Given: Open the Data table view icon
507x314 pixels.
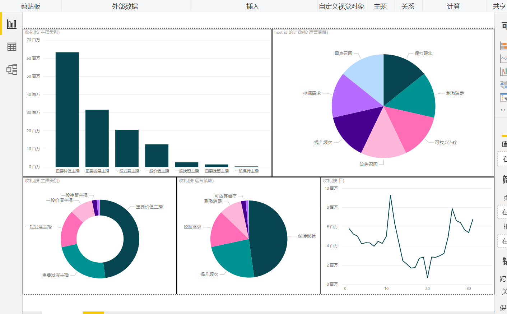Looking at the screenshot, I should 12,47.
